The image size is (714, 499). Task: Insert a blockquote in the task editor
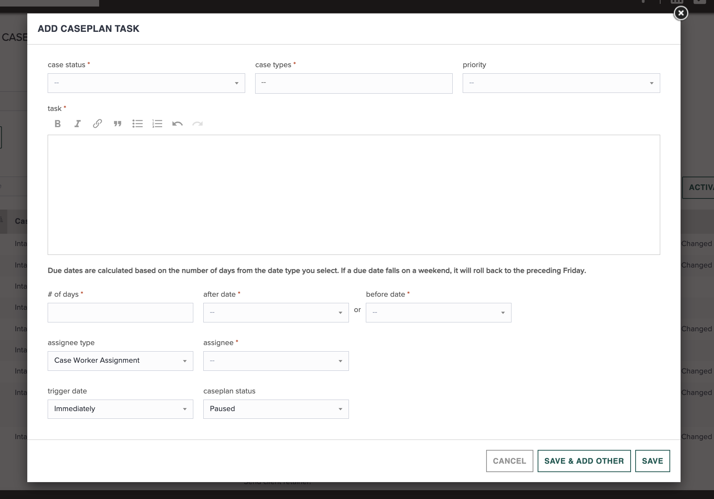118,124
